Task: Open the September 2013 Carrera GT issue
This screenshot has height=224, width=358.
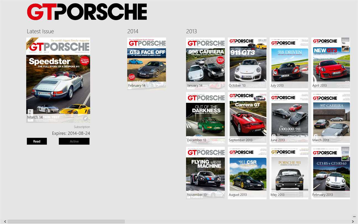Action: tap(247, 118)
